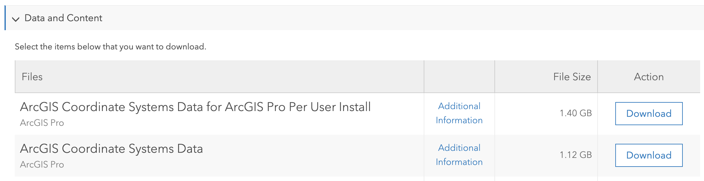Click ArcGIS Pro label under Per User Install
Screen dimensions: 704x181
tap(42, 123)
